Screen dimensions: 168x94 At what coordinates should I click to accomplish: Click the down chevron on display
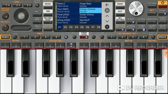coord(107,21)
